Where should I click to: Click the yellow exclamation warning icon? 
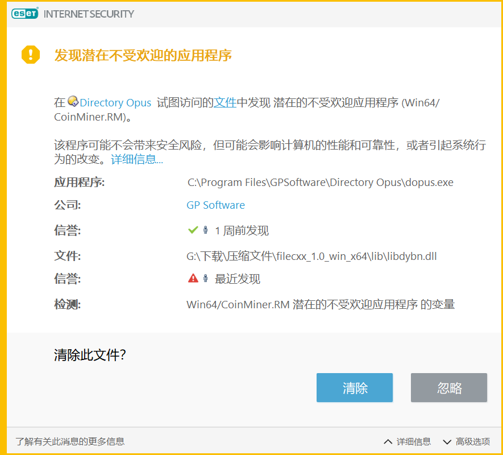[31, 55]
